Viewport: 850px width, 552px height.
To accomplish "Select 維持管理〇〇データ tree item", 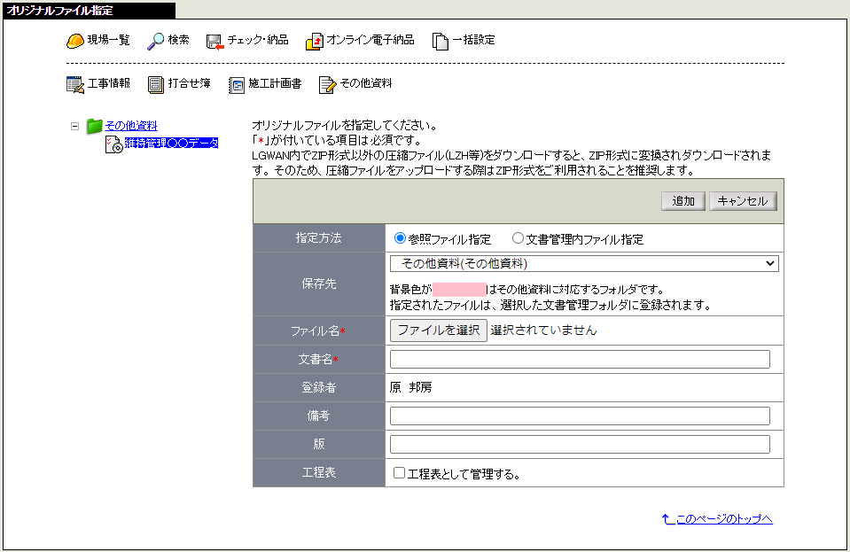I will [x=171, y=143].
